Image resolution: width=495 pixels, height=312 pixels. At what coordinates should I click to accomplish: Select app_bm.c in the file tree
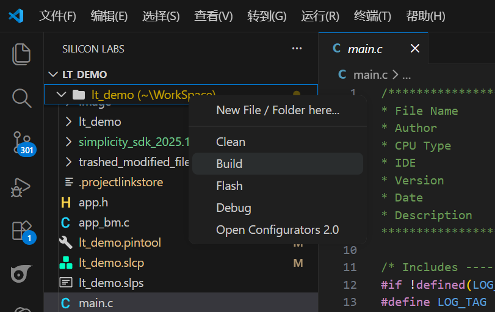coord(104,223)
